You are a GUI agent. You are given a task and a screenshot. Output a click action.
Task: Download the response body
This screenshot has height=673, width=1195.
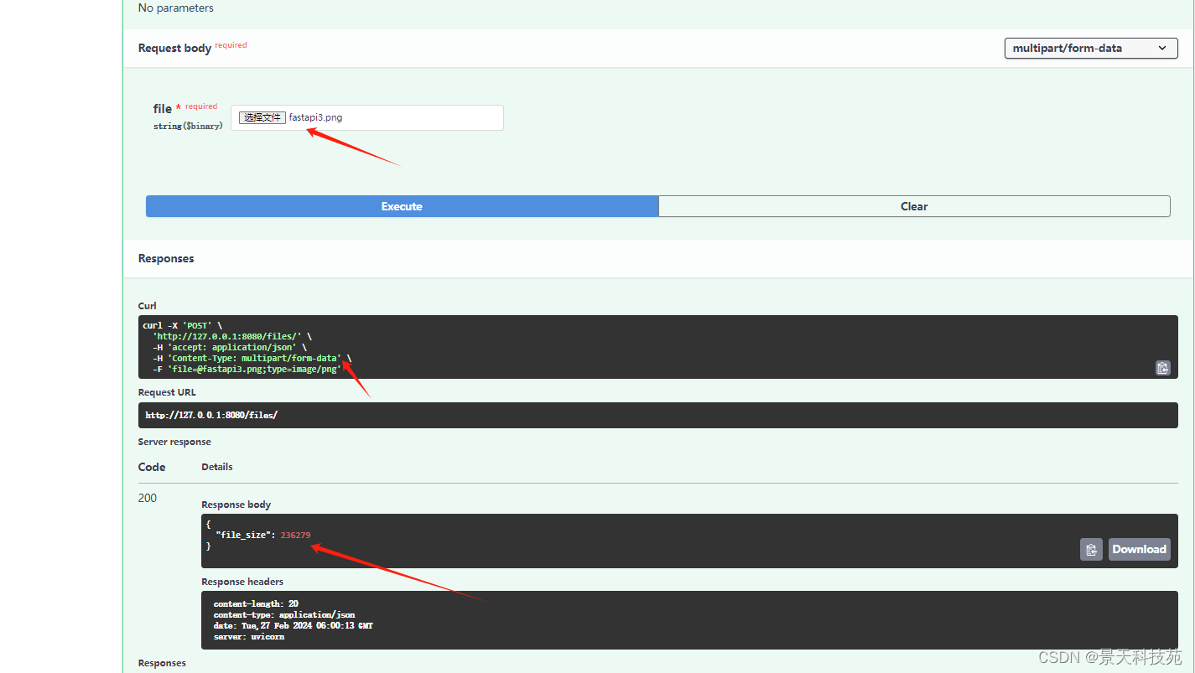coord(1139,550)
